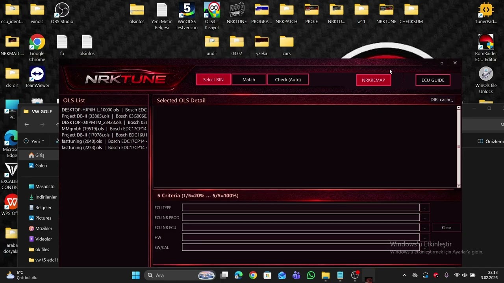Go back in File Explorer window
The height and width of the screenshot is (283, 504).
26,125
